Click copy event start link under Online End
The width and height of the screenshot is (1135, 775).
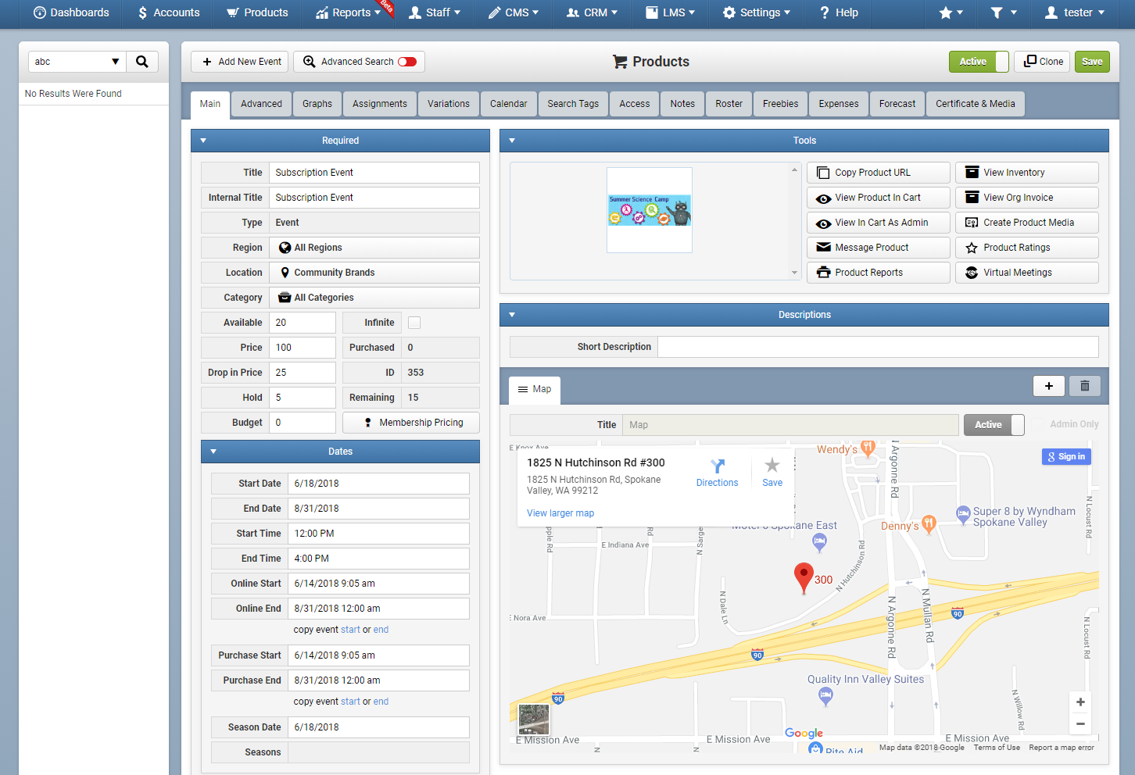coord(350,630)
